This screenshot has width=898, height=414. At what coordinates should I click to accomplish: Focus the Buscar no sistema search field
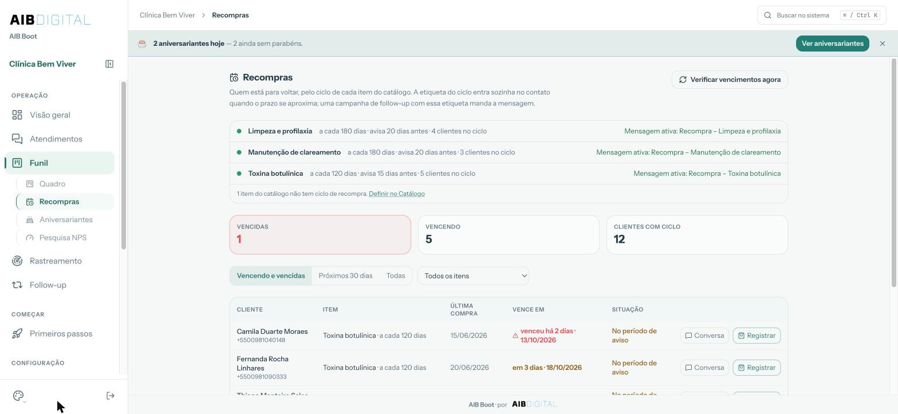point(822,15)
